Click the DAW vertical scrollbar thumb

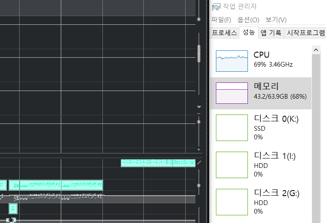(x=198, y=53)
